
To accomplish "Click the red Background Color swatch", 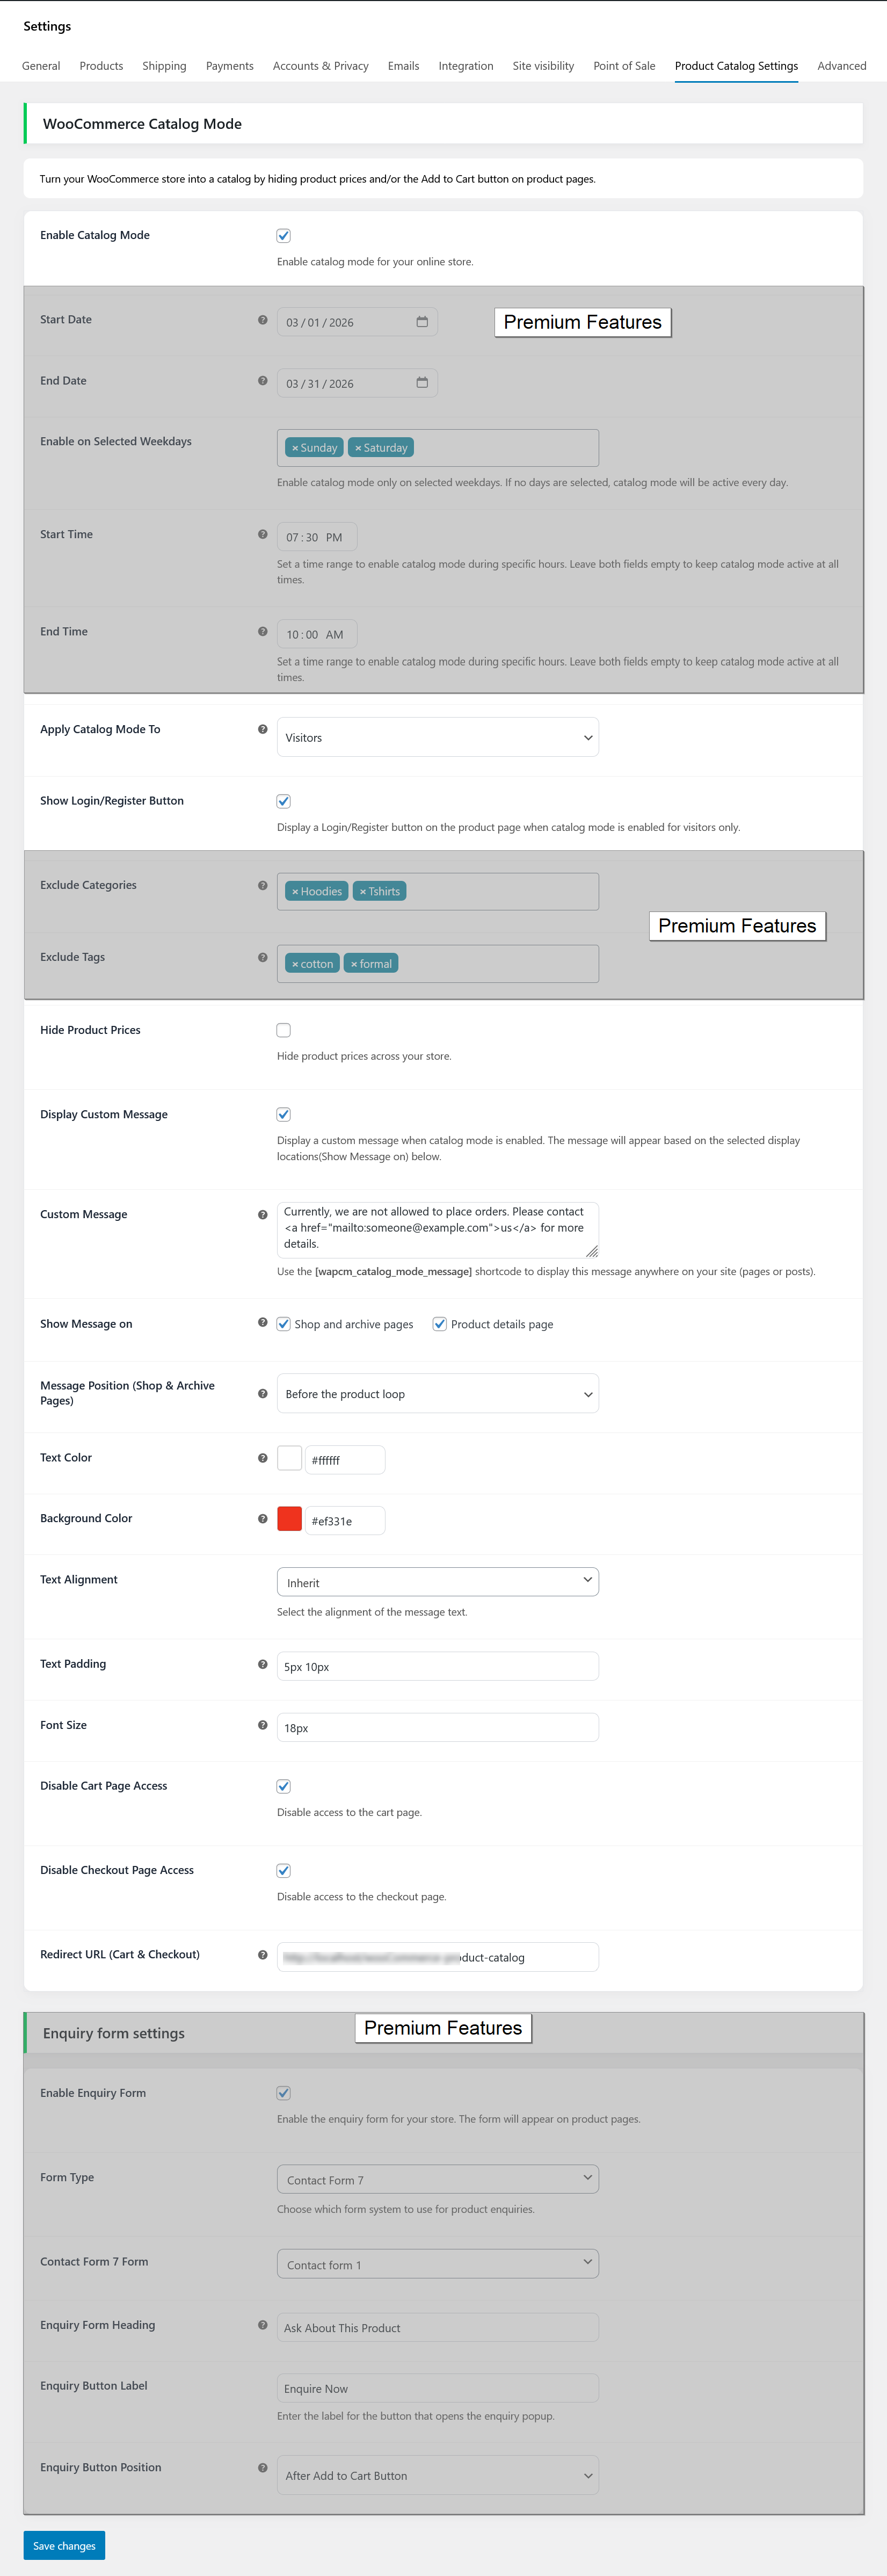I will click(290, 1519).
